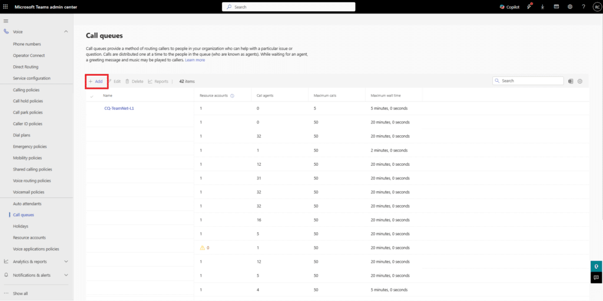This screenshot has width=603, height=301.
Task: Open the feedback chat icon at right edge
Action: coord(596,277)
